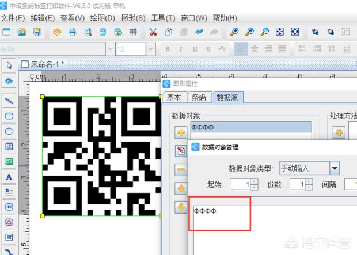
Task: Click the 起始 value field
Action: 240,184
